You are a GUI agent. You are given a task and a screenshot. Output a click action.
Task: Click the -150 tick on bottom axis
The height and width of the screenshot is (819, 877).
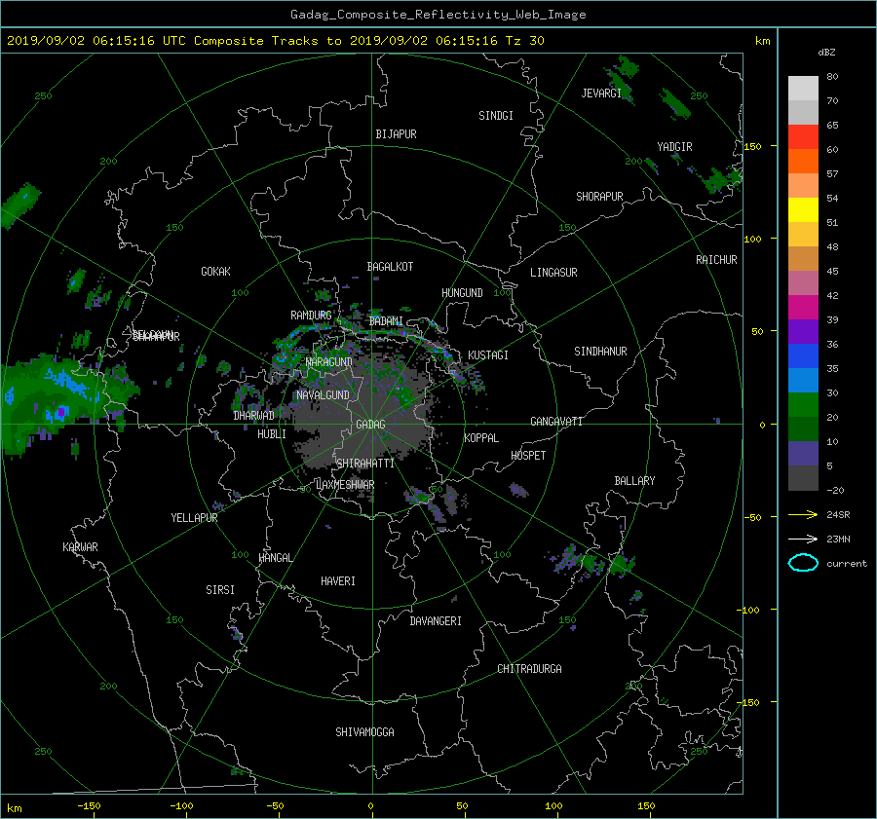point(89,806)
